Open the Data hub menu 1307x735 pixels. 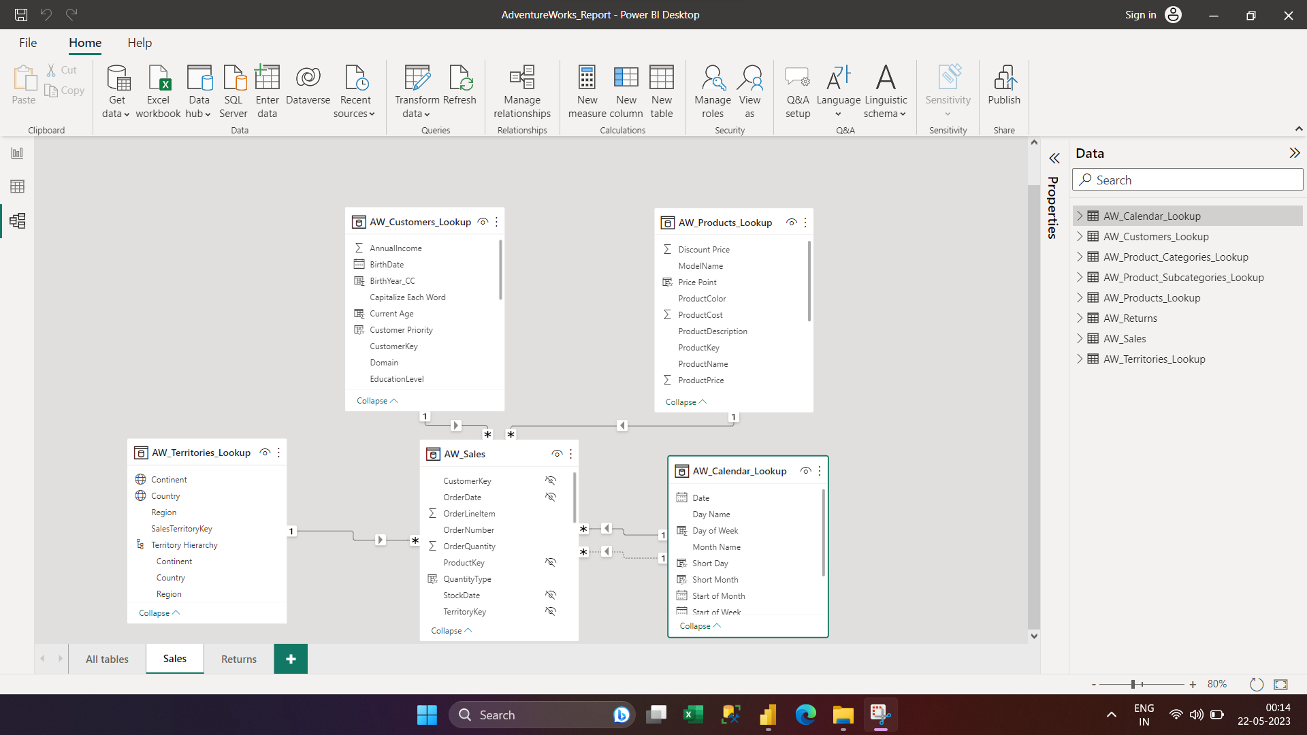[199, 91]
